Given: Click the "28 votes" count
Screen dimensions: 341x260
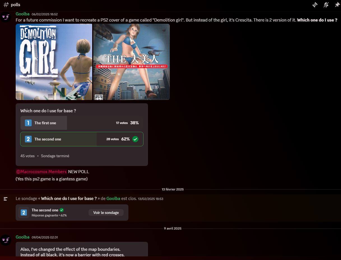Looking at the screenshot, I should click(112, 139).
